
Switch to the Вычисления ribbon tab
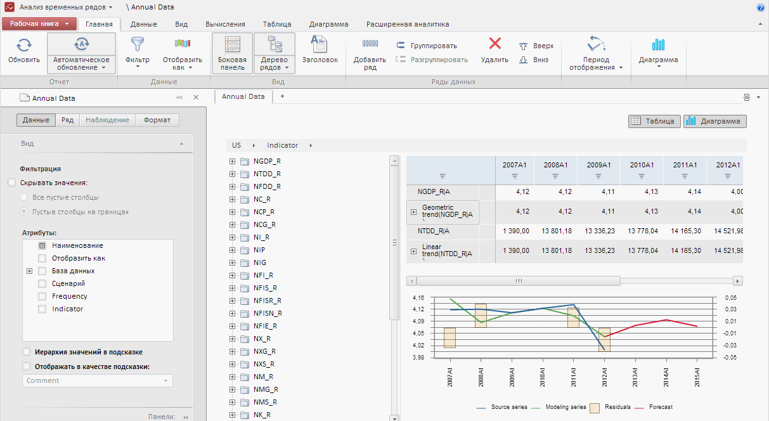[x=224, y=24]
